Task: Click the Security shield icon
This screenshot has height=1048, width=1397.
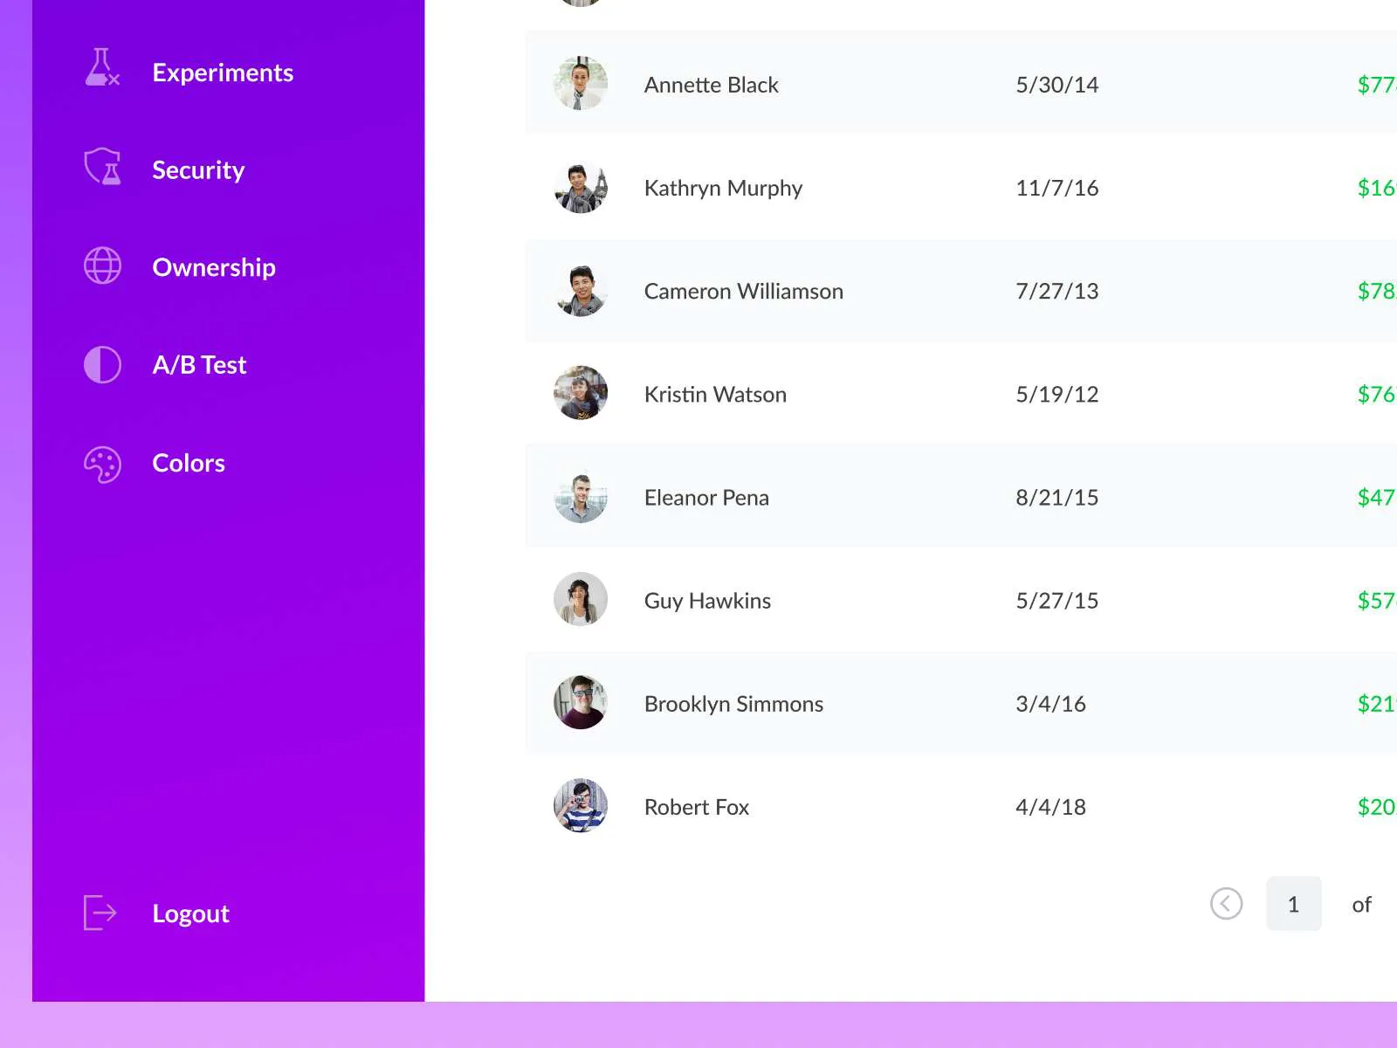Action: pos(100,169)
